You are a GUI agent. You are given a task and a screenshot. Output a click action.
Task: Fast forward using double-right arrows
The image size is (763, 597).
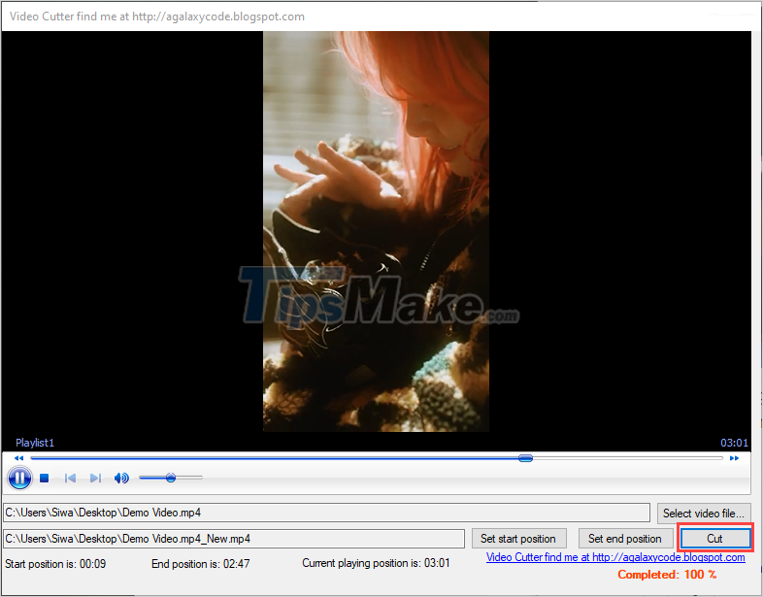coord(734,458)
